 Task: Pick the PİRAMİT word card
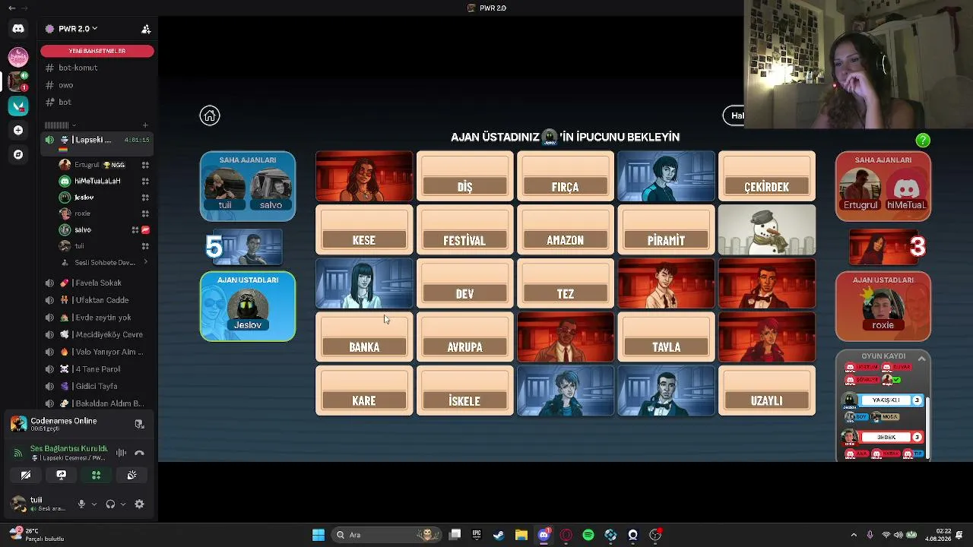[666, 230]
